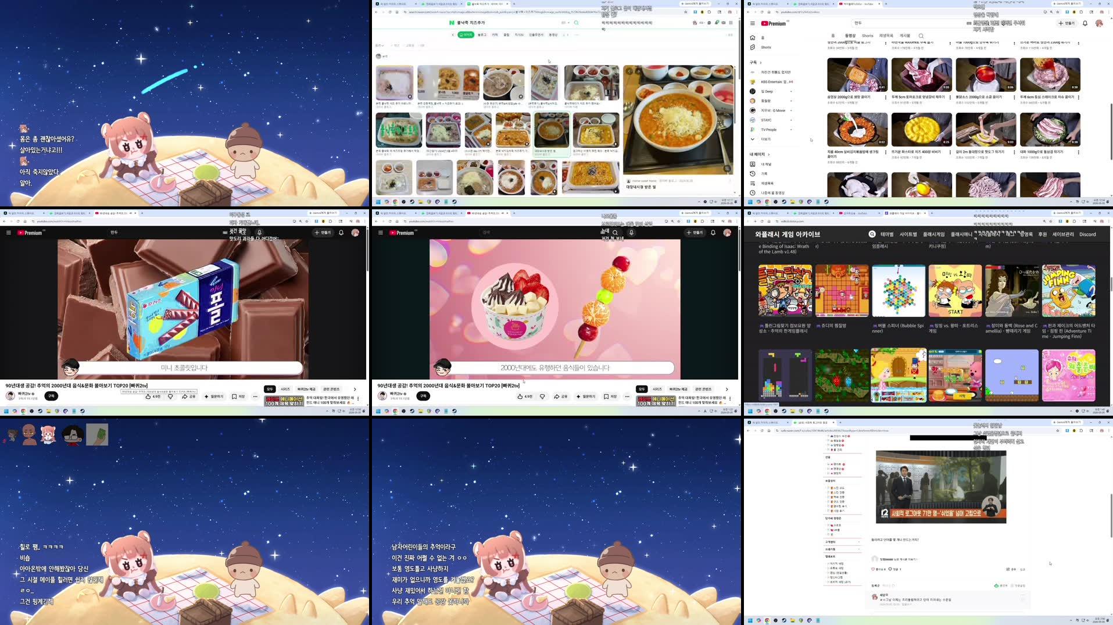Screen dimensions: 1113x625
Task: Expand the 내 페이지 section in YouTube sidebar
Action: point(759,154)
